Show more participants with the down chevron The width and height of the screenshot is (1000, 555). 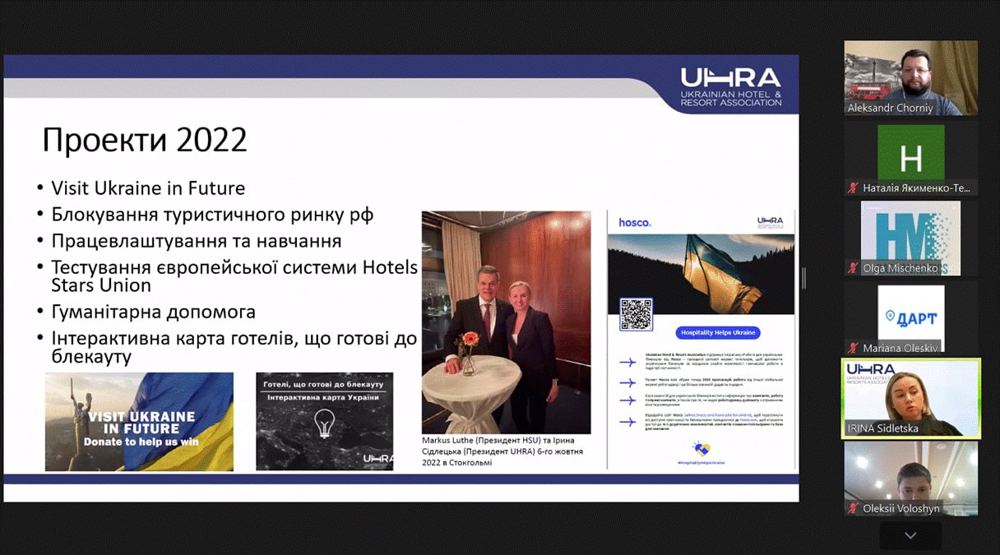click(x=910, y=535)
